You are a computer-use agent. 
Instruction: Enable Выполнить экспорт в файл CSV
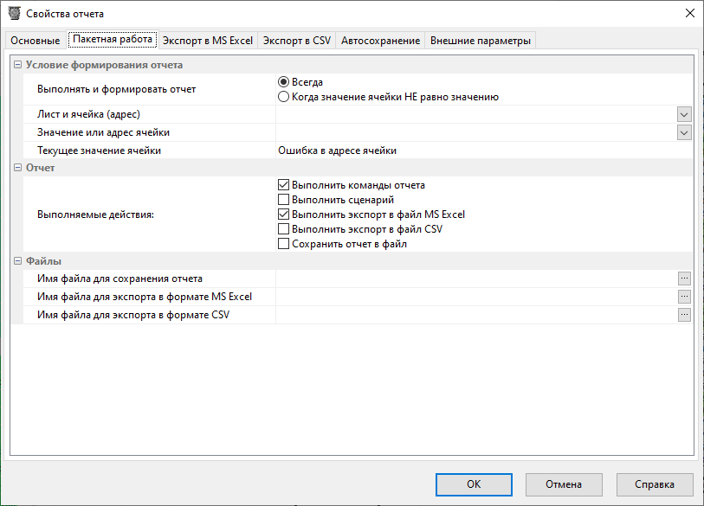(283, 229)
